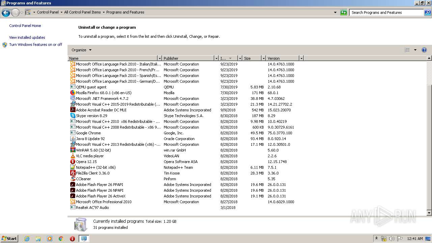
Task: Click the WinRAR 5.60 icon
Action: (73, 150)
